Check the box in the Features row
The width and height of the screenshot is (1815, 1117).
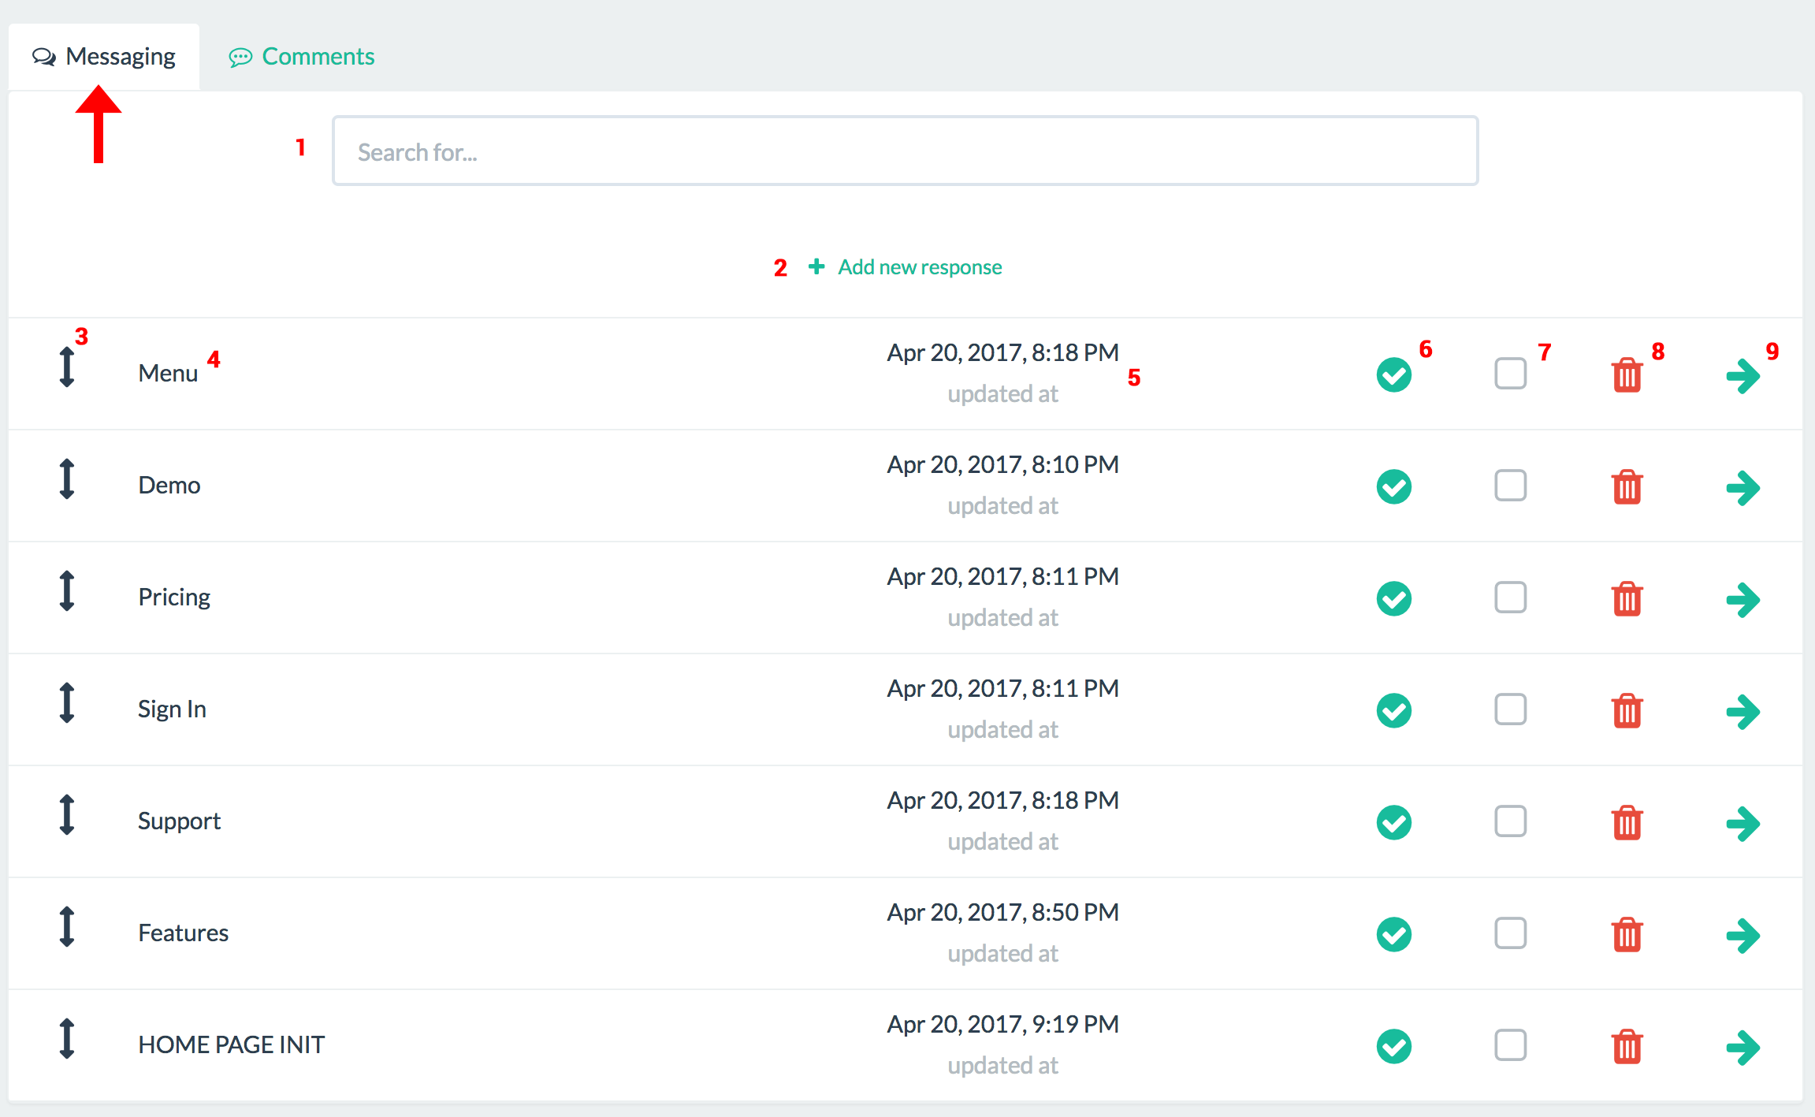click(1510, 933)
